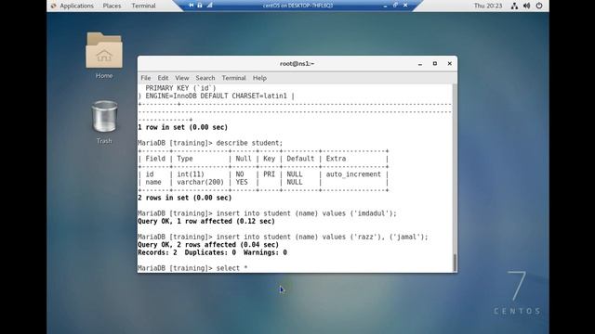Open the View menu in terminal

coord(182,78)
